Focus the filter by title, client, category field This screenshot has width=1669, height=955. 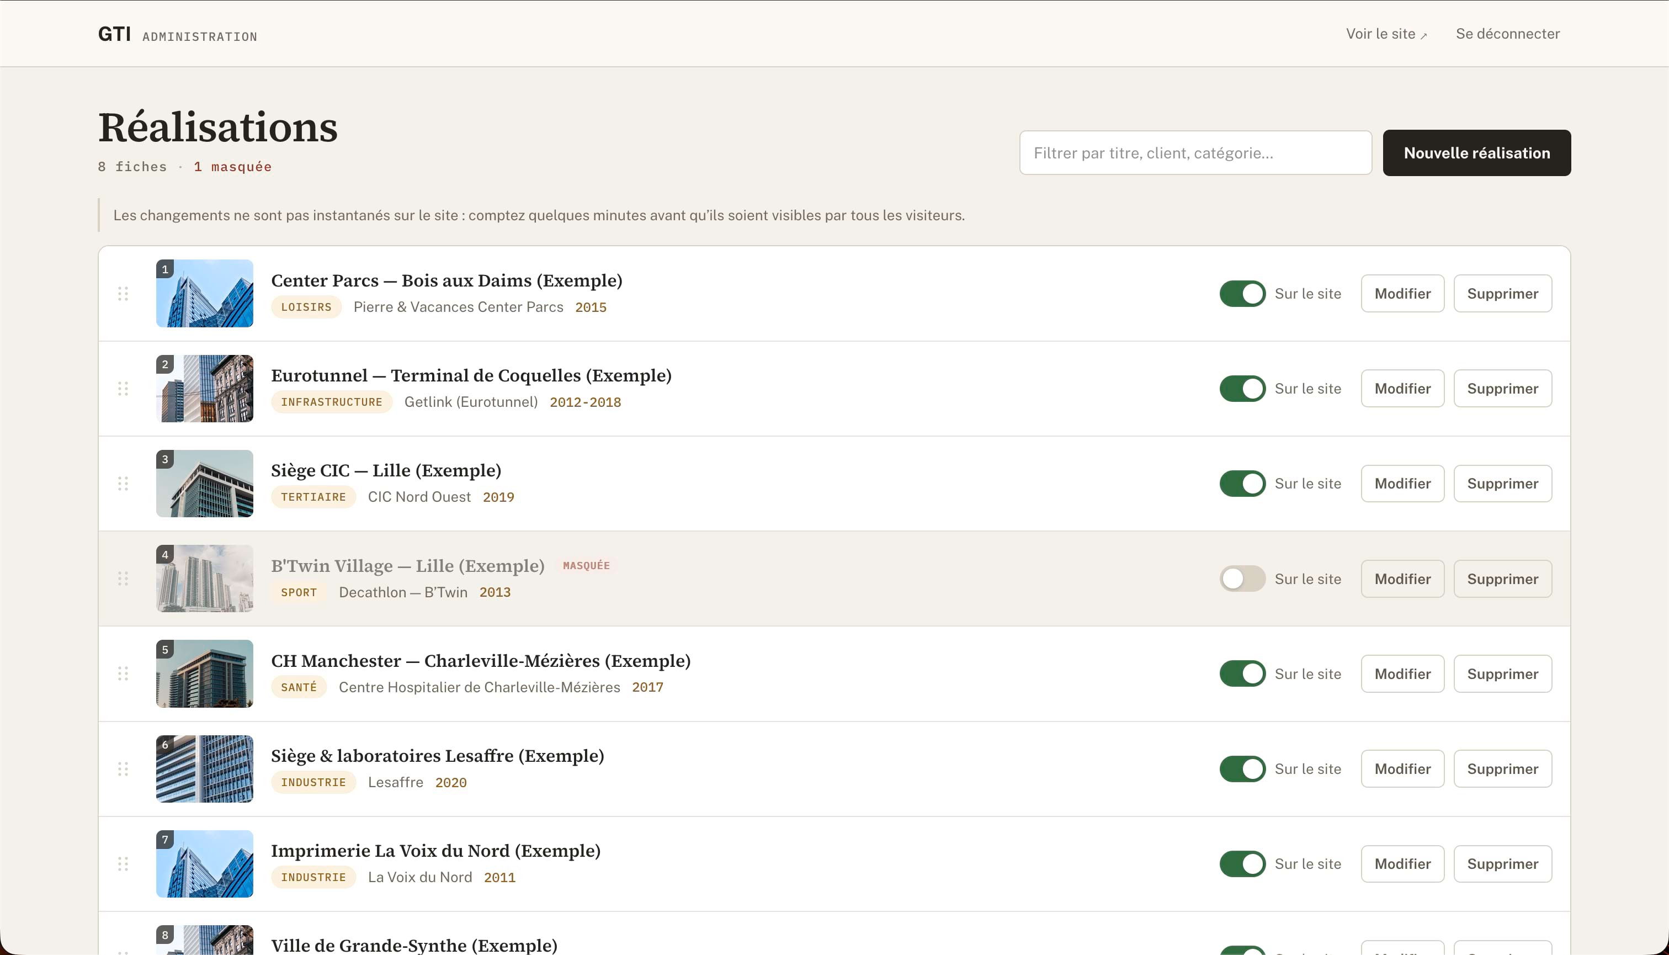[x=1195, y=153]
